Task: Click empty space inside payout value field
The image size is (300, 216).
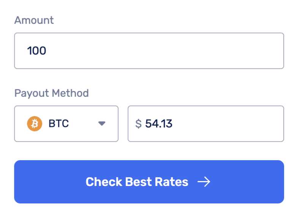Action: tap(235, 124)
